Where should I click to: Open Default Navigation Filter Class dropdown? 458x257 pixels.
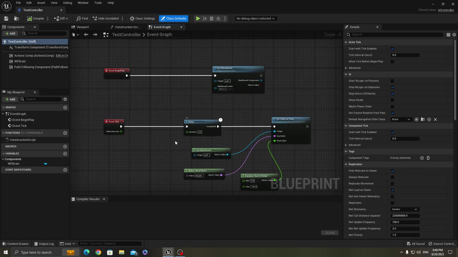[x=401, y=119]
